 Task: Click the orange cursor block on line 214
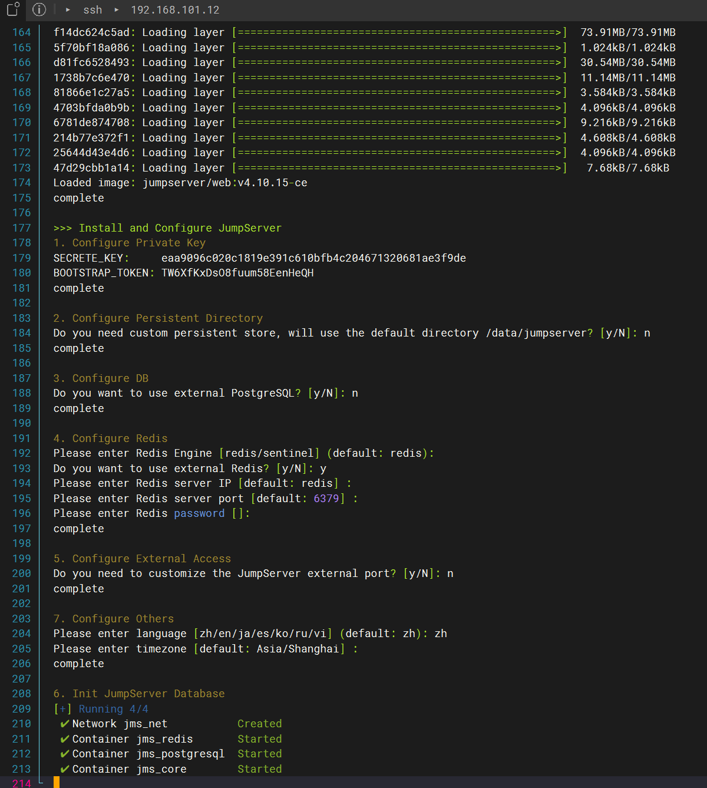[x=57, y=782]
